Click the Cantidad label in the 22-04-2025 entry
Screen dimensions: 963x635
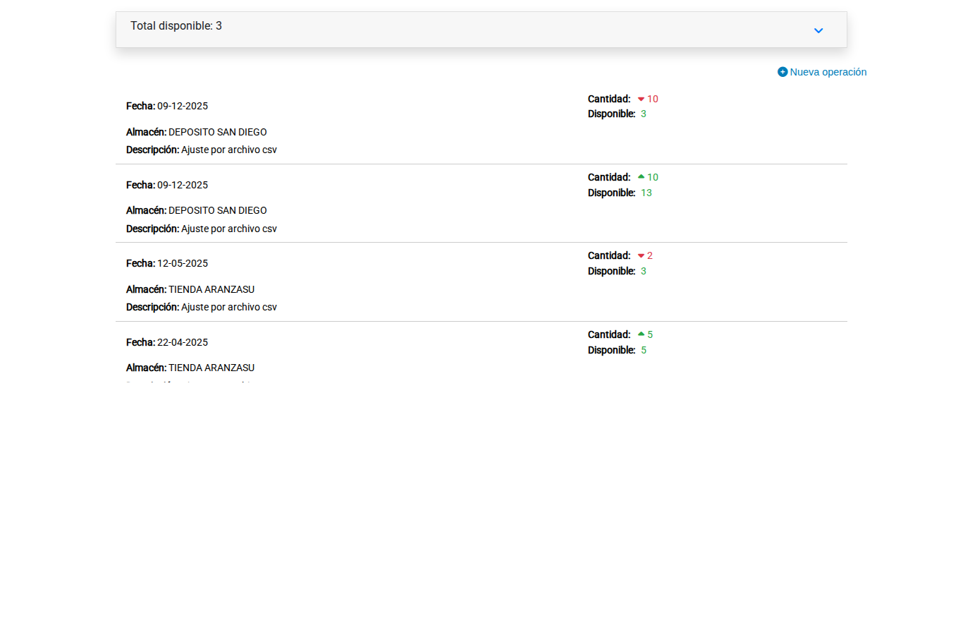[x=608, y=334]
